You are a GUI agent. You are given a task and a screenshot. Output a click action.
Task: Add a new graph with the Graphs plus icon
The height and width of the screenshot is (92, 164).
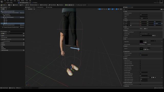pyautogui.click(x=24, y=36)
